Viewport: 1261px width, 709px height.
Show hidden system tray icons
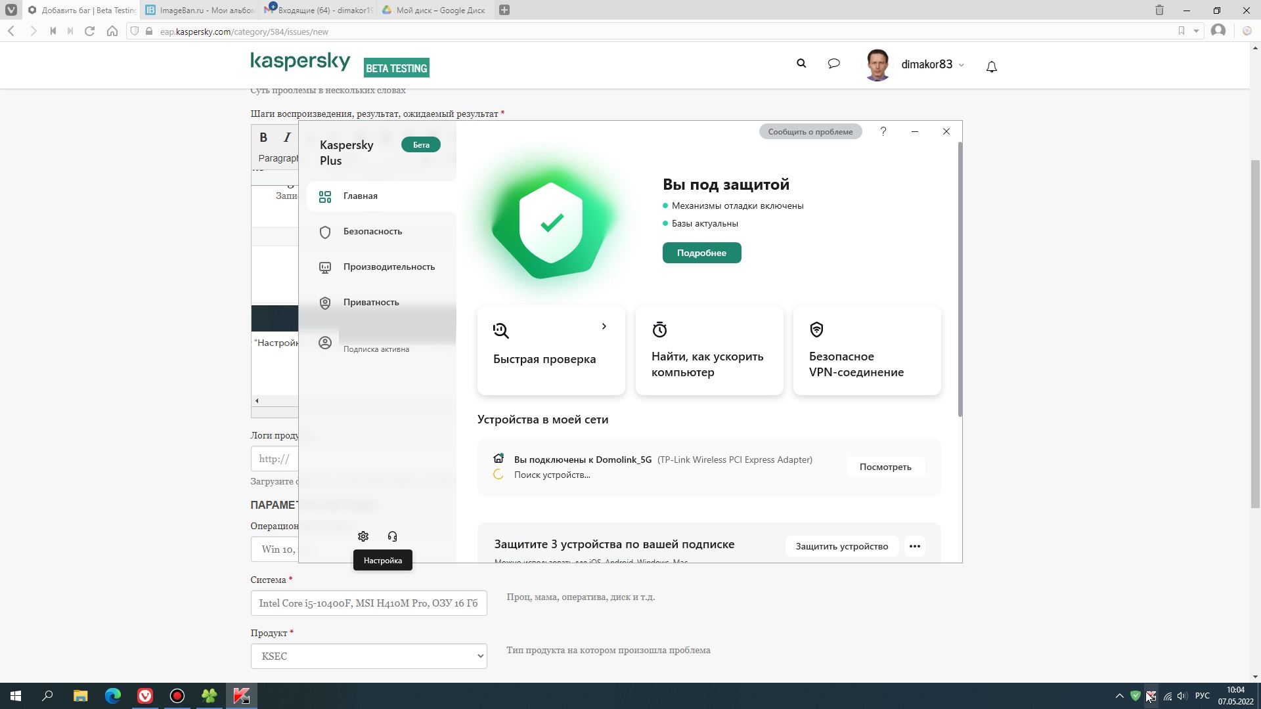pyautogui.click(x=1120, y=696)
